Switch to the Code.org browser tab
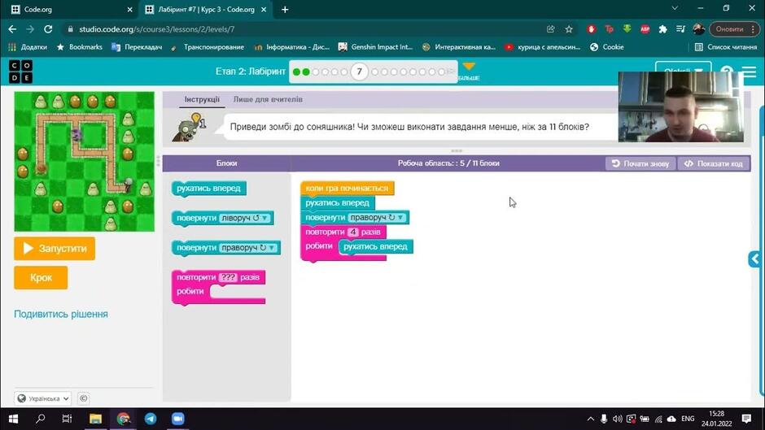Image resolution: width=765 pixels, height=430 pixels. pos(71,9)
